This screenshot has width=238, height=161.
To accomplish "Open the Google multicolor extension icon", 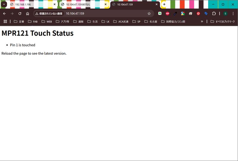I will coord(183,13).
